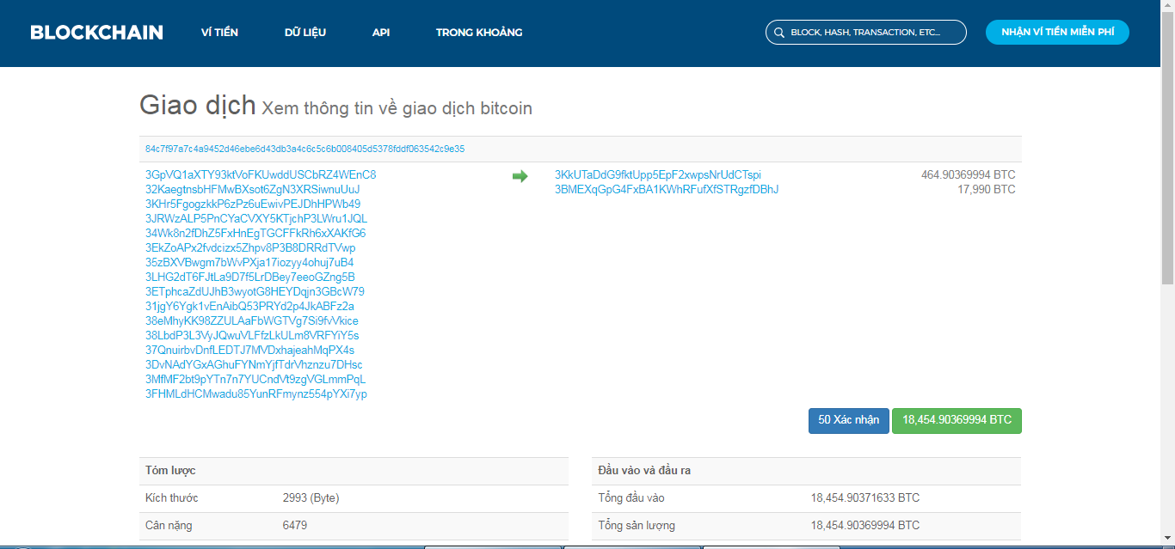The width and height of the screenshot is (1175, 549).
Task: Open input address 3JRWzALP5PnCYaCVXY5KTjchP3LWru1JQL
Action: coord(256,218)
